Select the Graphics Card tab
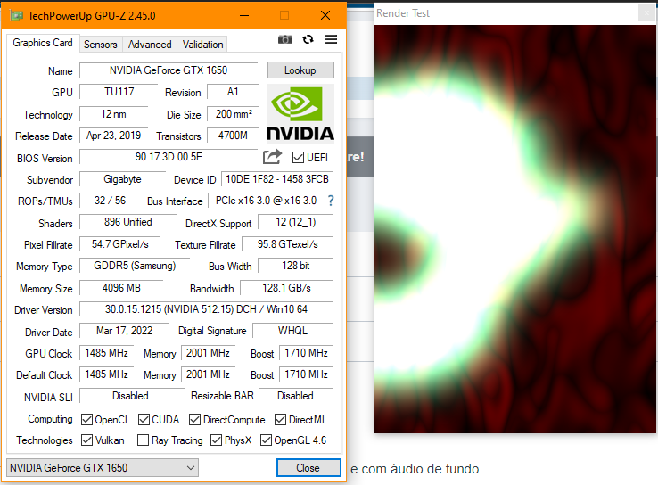The width and height of the screenshot is (658, 485). (x=43, y=43)
